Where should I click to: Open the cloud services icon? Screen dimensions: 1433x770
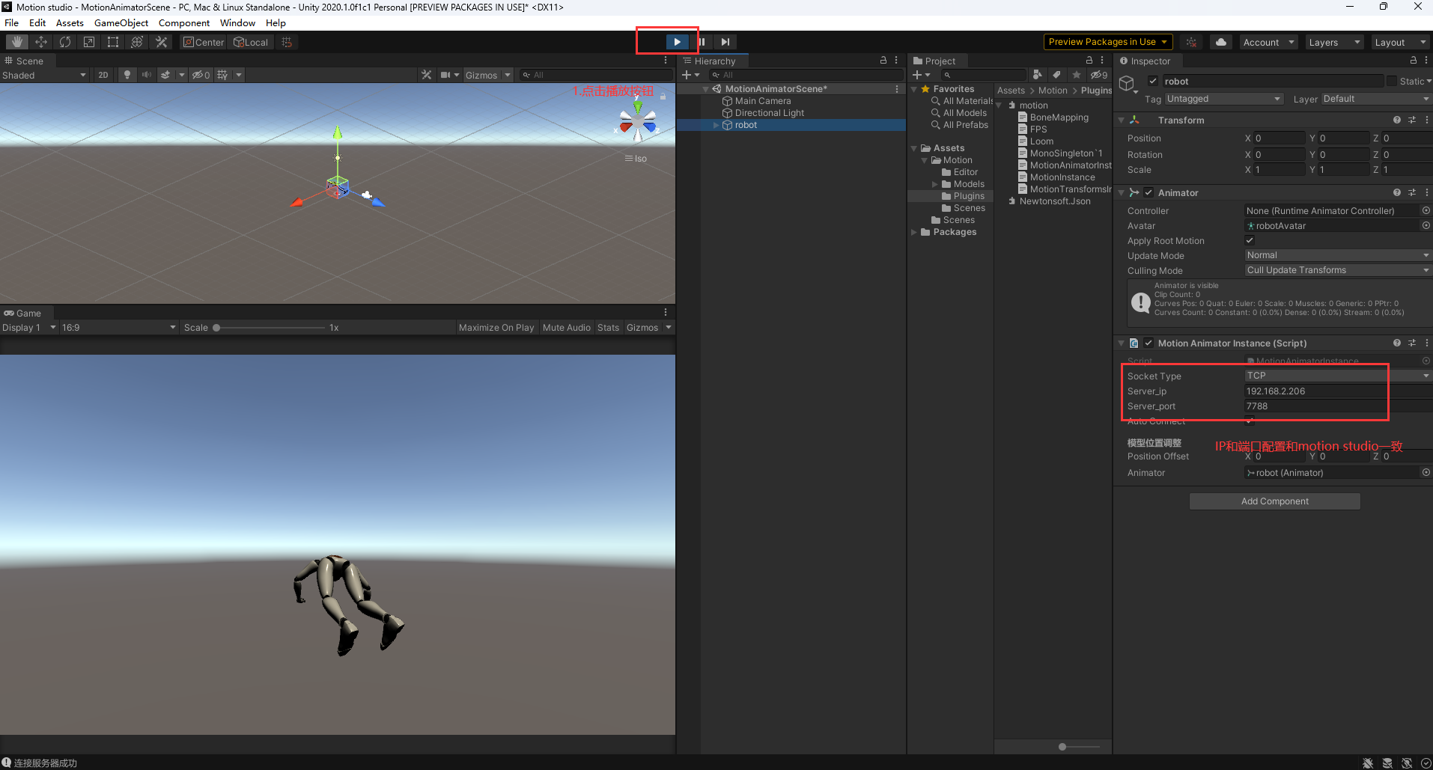point(1221,42)
